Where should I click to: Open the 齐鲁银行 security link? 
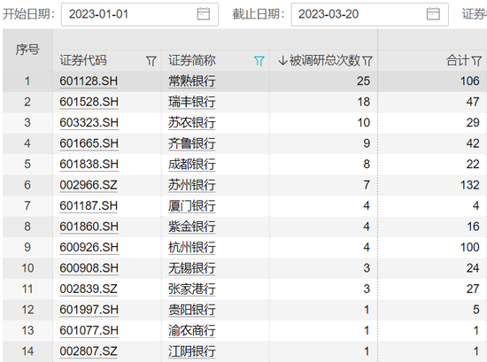point(191,143)
